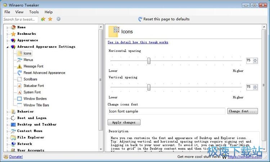Expand the Behavior tree node
270x162 pixels.
(8, 112)
